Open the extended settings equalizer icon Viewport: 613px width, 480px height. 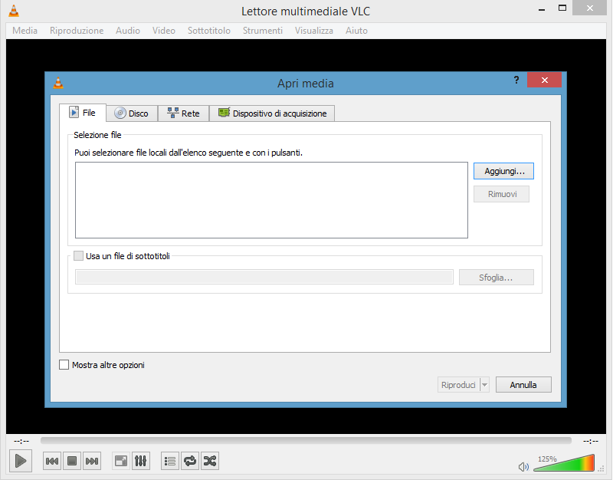(141, 461)
